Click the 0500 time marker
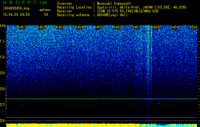 coord(194,27)
